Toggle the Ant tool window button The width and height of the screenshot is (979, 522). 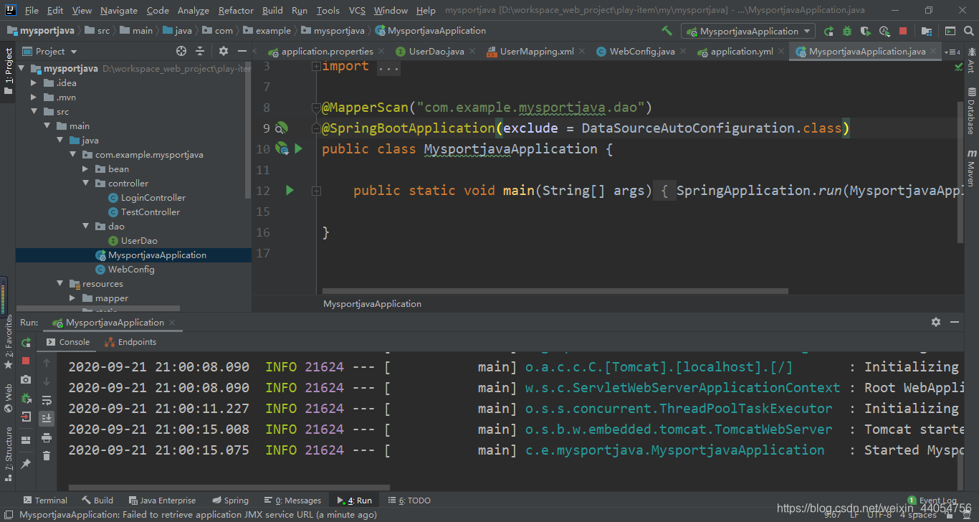pos(971,60)
